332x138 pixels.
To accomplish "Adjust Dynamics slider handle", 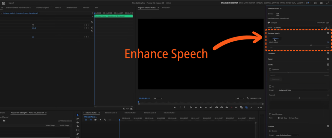I will click(x=288, y=72).
